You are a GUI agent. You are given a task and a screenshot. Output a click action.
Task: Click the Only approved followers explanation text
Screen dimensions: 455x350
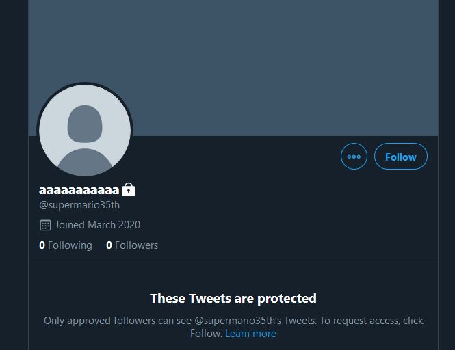233,327
